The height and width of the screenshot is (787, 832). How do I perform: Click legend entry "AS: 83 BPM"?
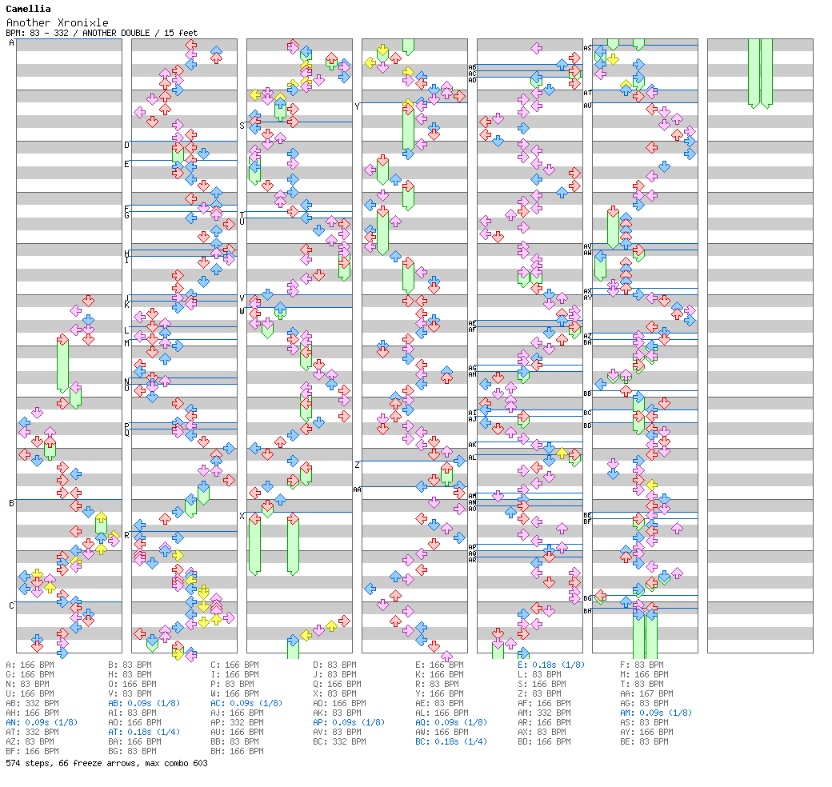(x=644, y=722)
